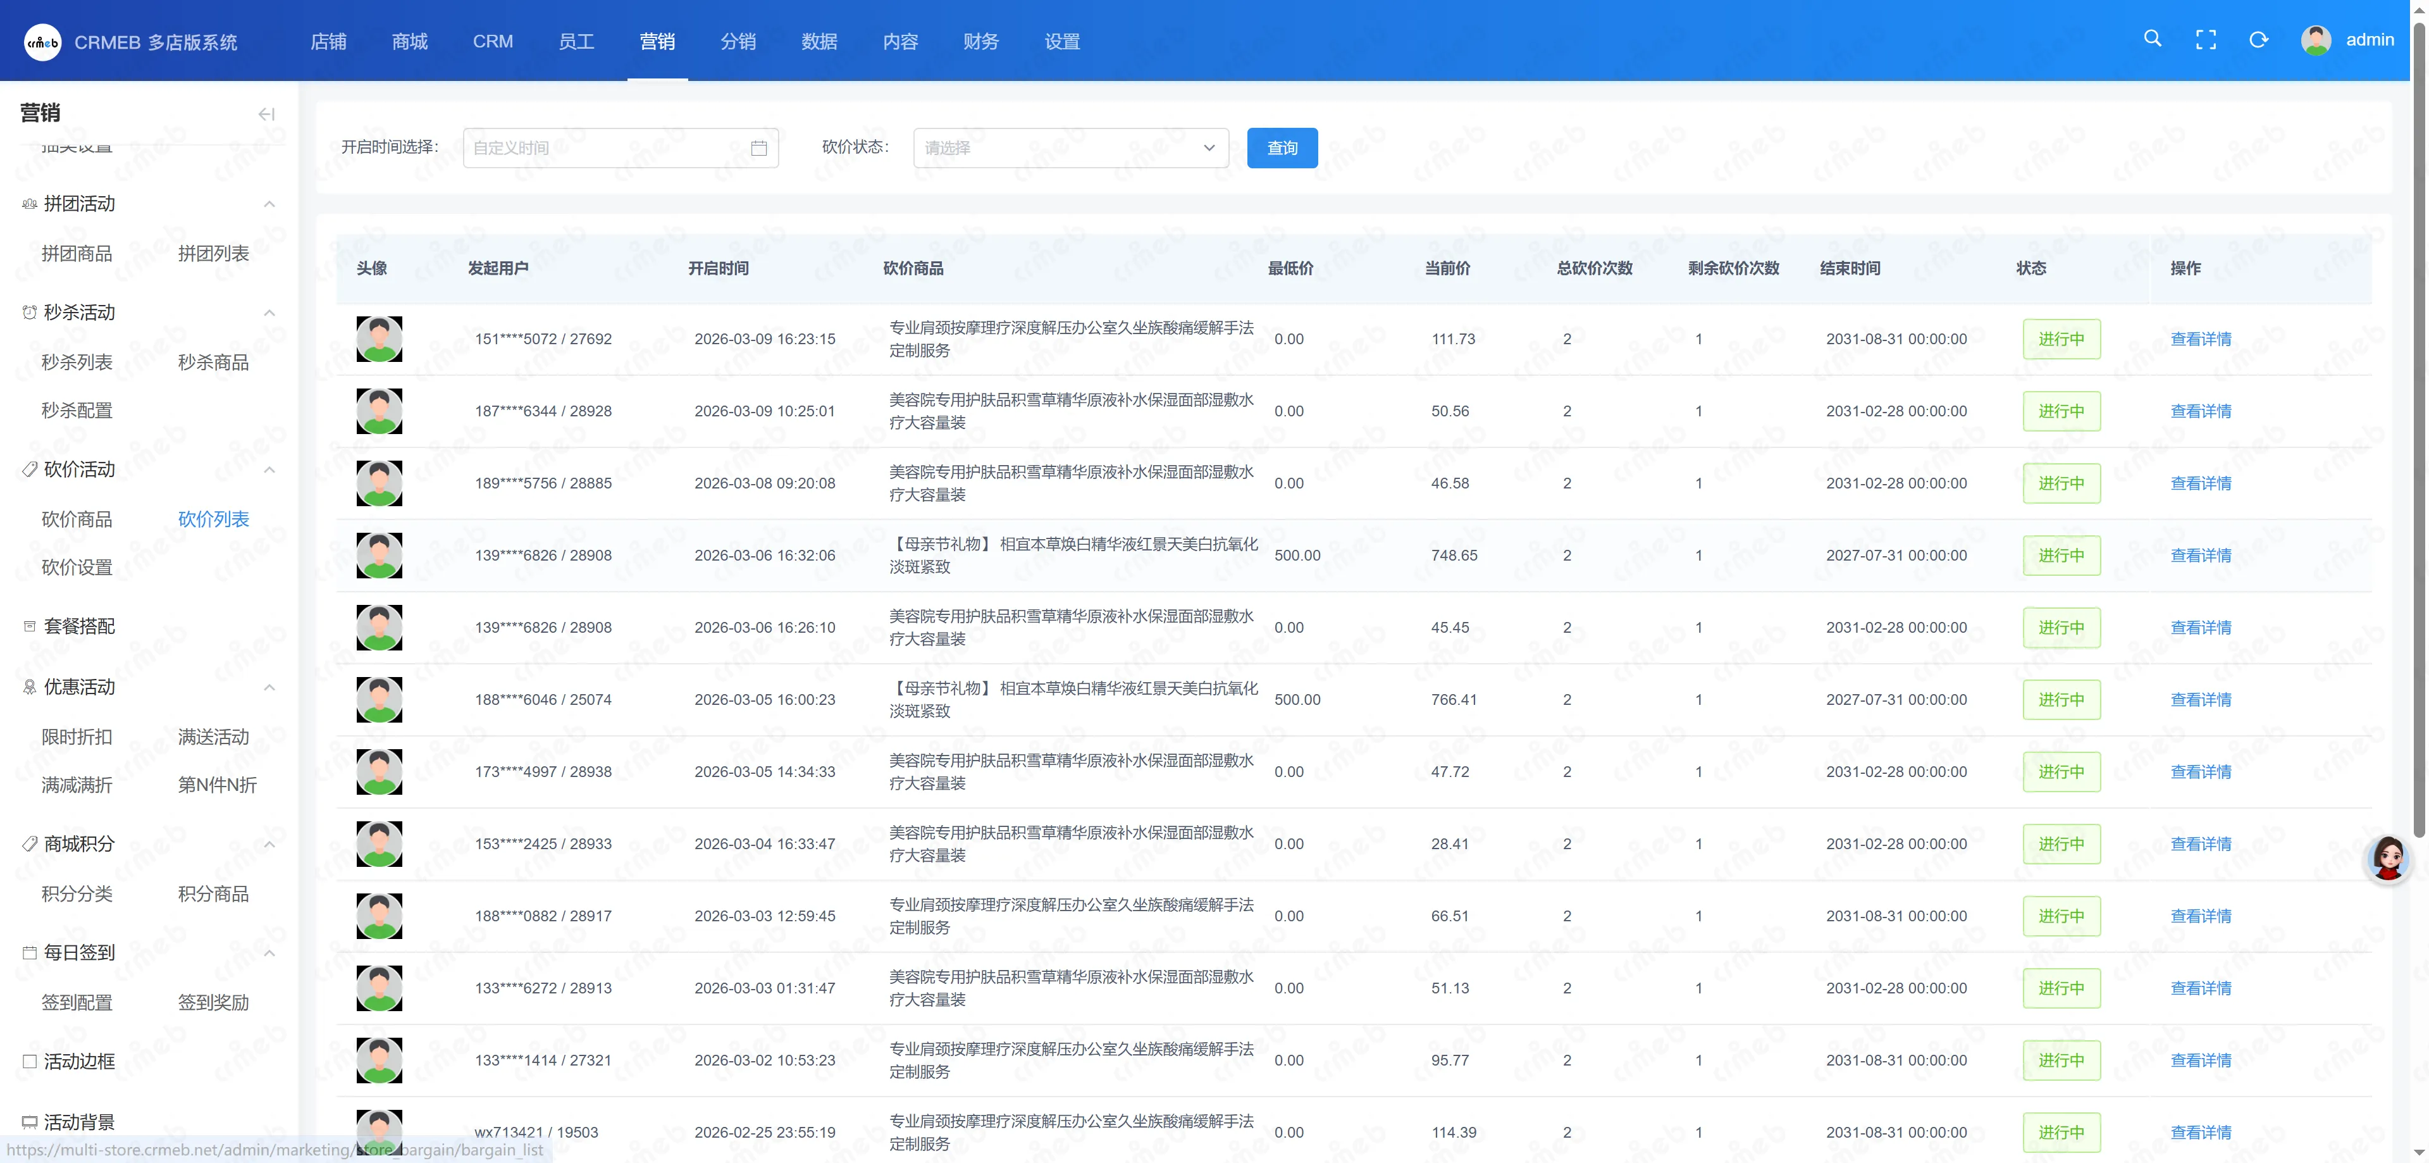Open 砍价状态 dropdown selector
The width and height of the screenshot is (2429, 1163).
point(1070,148)
